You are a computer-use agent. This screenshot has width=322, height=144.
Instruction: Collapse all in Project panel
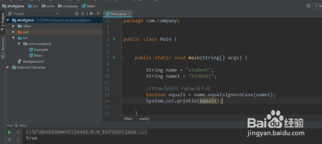click(x=83, y=14)
